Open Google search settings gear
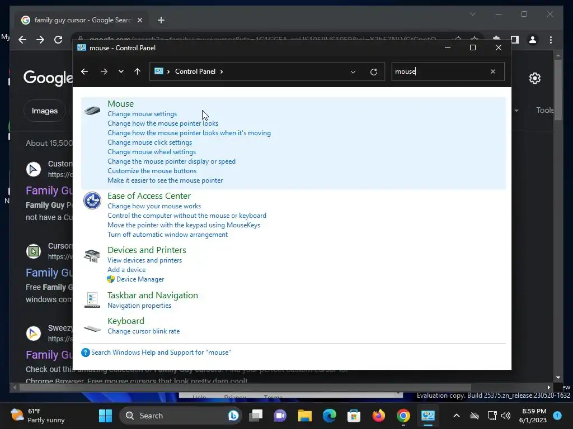Viewport: 573px width, 429px height. 535,78
